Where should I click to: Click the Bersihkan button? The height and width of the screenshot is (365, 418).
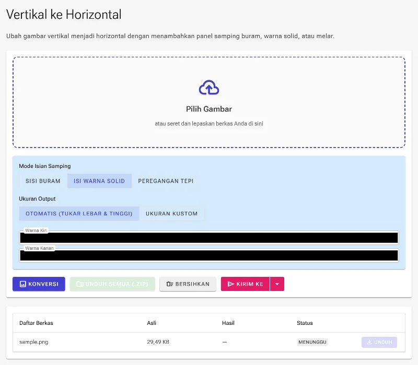point(188,284)
